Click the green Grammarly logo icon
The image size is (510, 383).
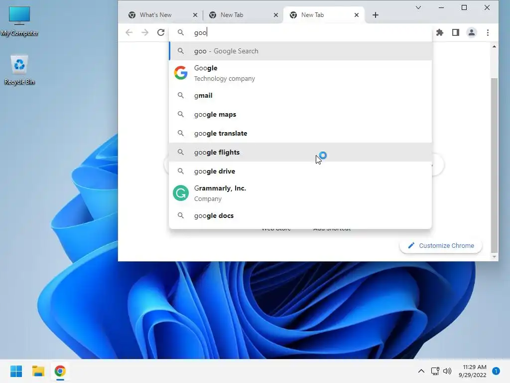tap(180, 193)
